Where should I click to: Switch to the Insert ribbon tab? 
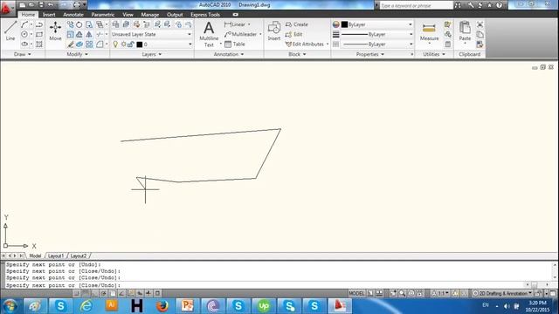tap(49, 15)
